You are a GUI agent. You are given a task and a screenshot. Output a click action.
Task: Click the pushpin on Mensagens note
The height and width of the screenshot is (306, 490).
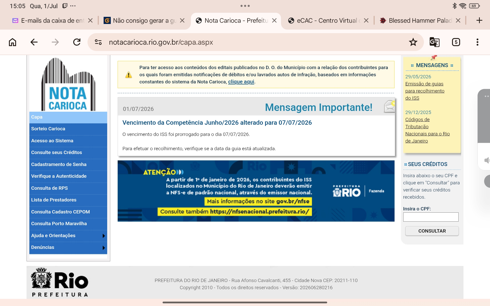tap(434, 58)
